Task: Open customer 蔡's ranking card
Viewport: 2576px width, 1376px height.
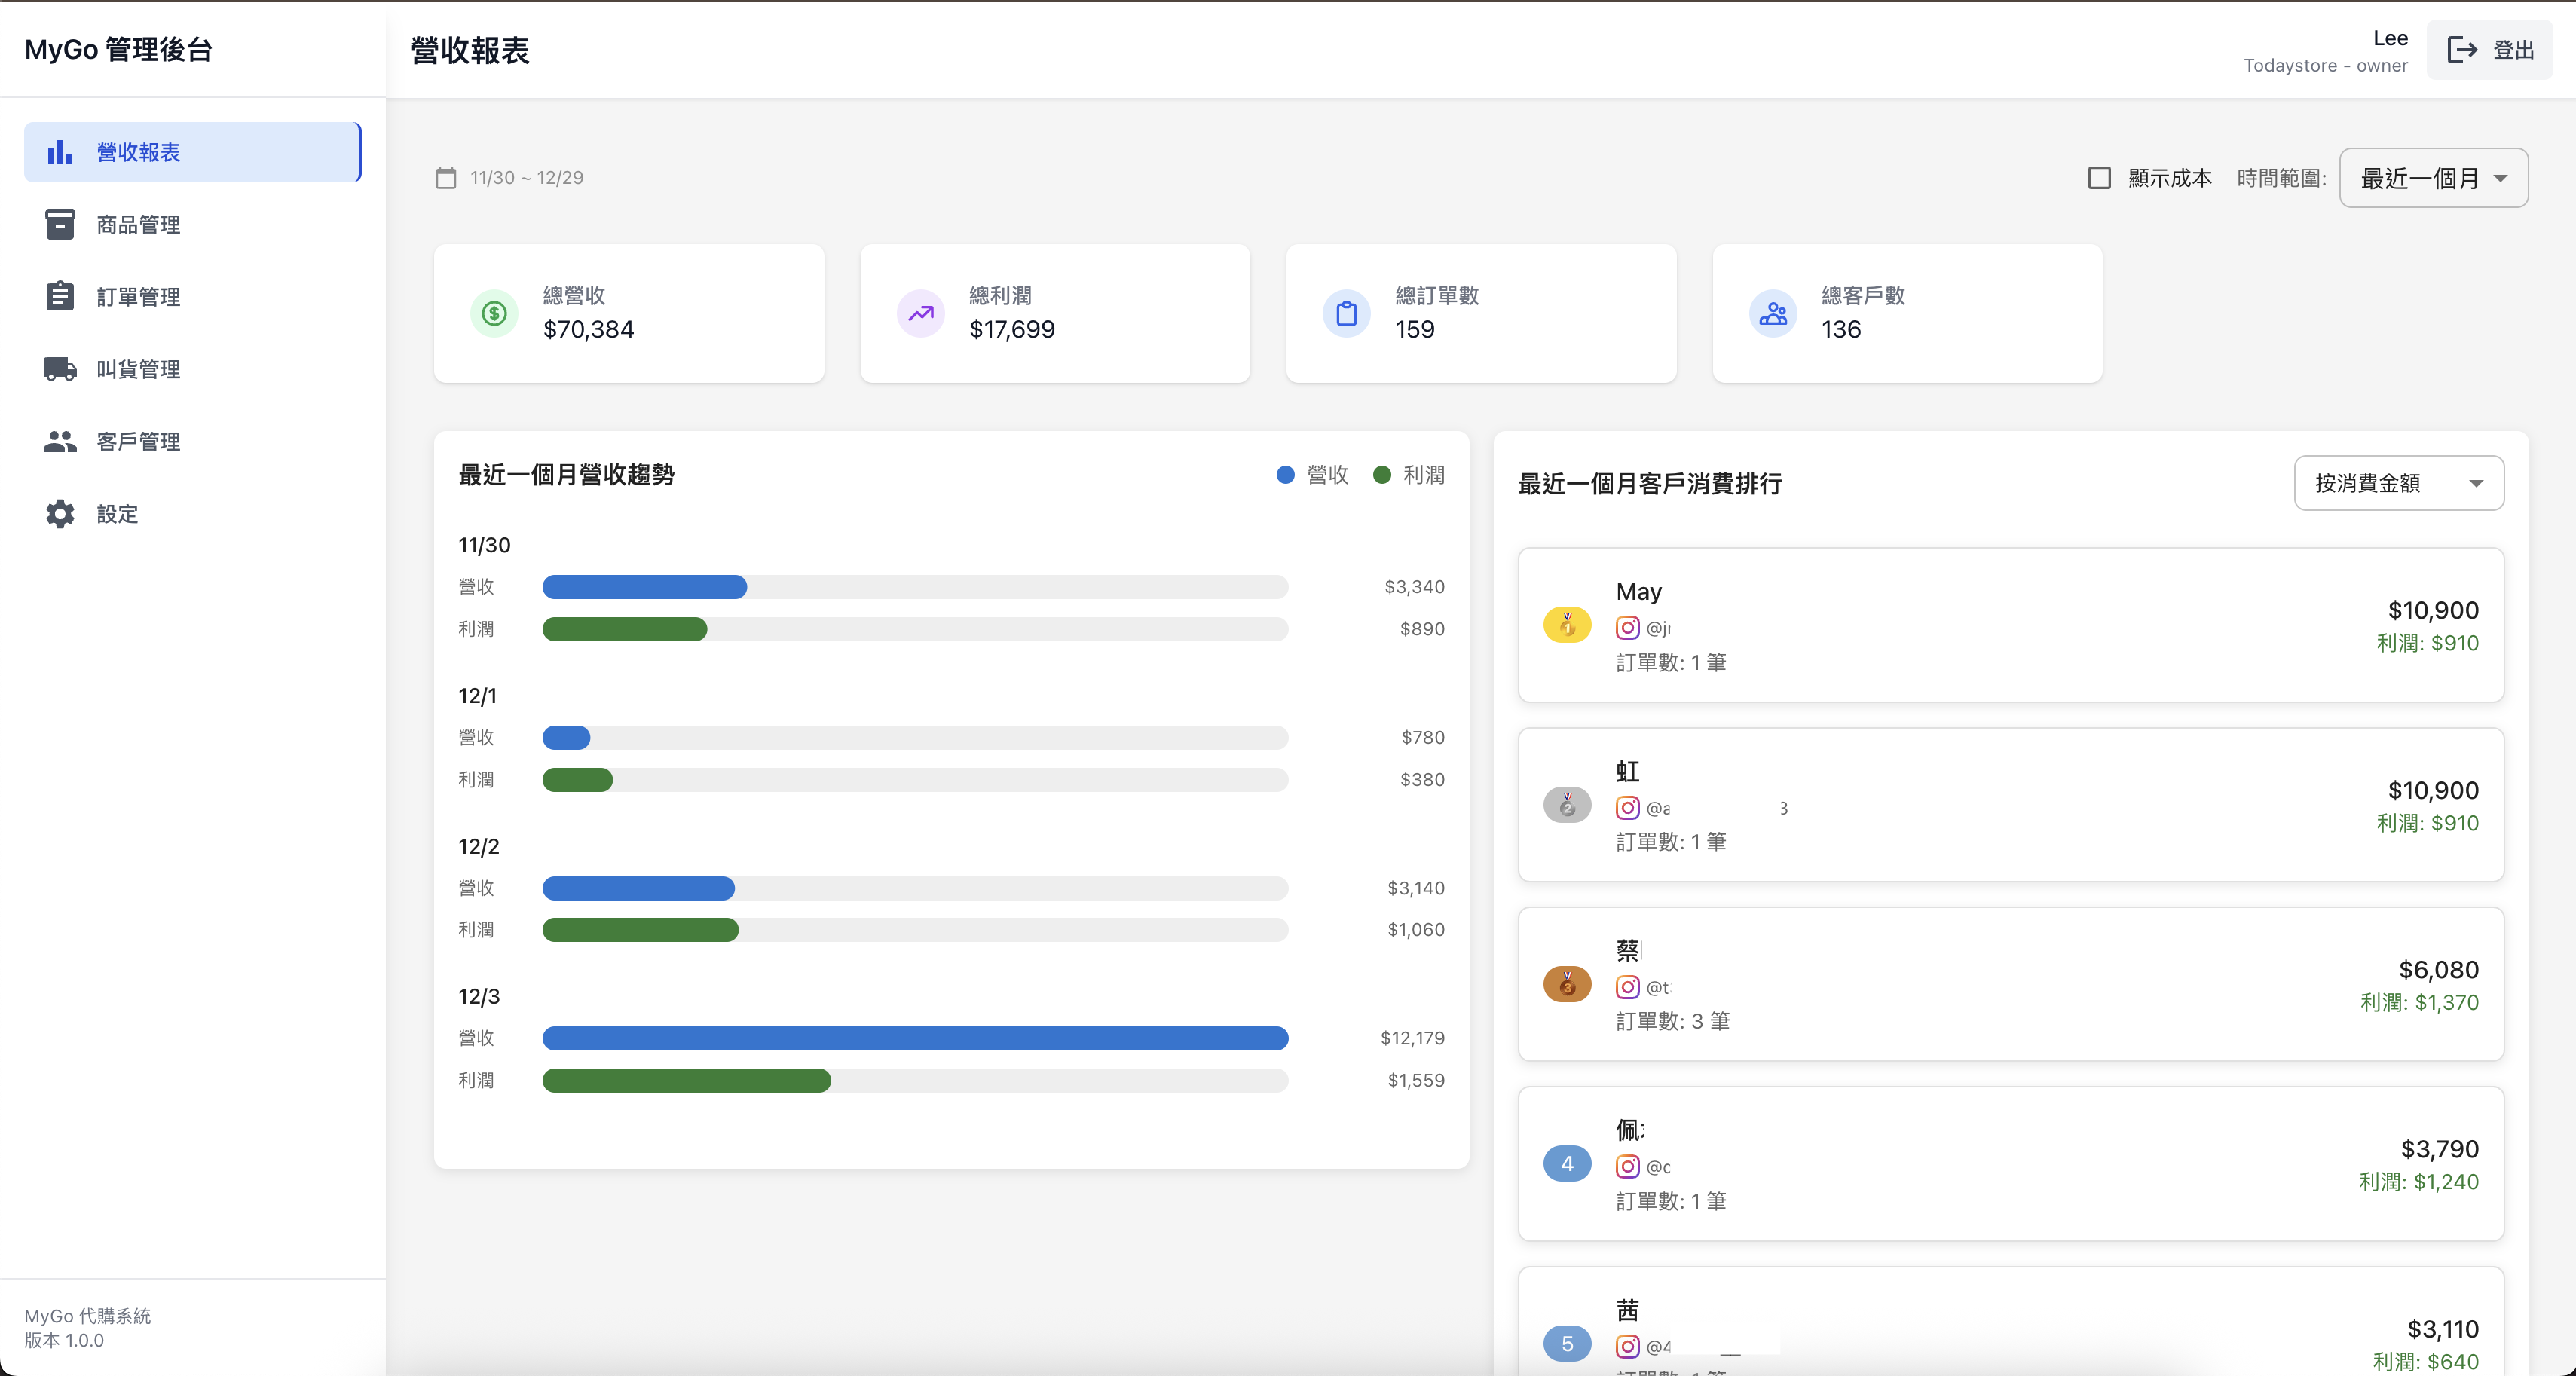Action: point(2009,985)
